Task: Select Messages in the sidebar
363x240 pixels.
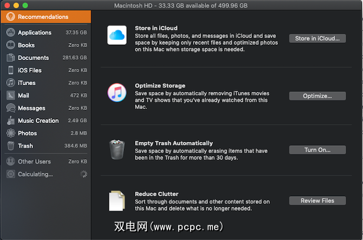Action: 31,108
